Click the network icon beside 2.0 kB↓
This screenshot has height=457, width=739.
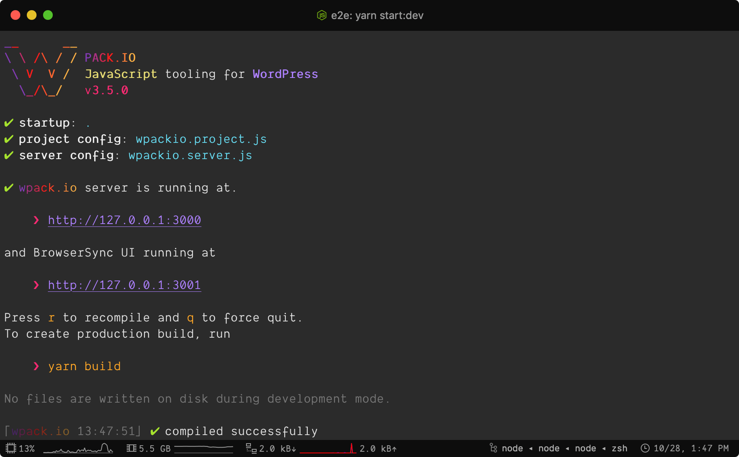click(251, 448)
